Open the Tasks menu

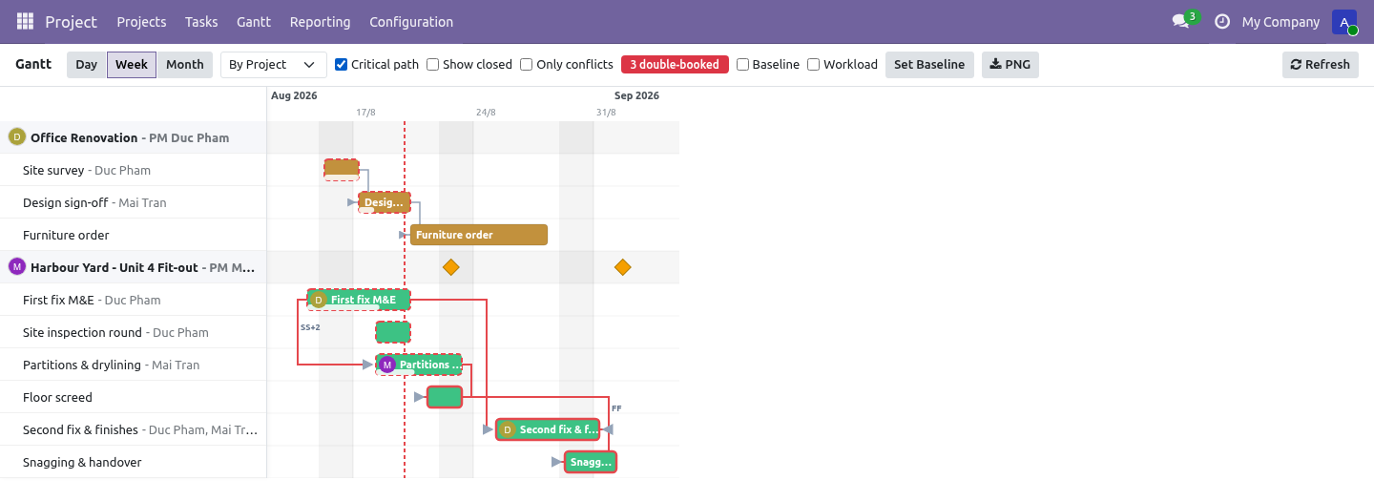tap(201, 22)
